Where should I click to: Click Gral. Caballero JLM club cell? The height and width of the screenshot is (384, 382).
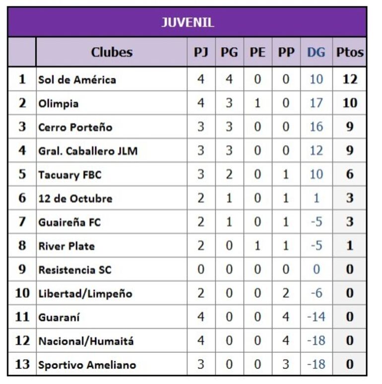coord(88,151)
